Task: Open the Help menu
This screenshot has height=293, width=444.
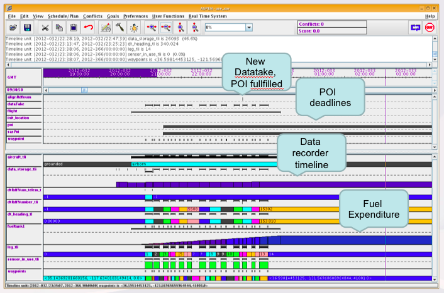Action: coord(430,16)
